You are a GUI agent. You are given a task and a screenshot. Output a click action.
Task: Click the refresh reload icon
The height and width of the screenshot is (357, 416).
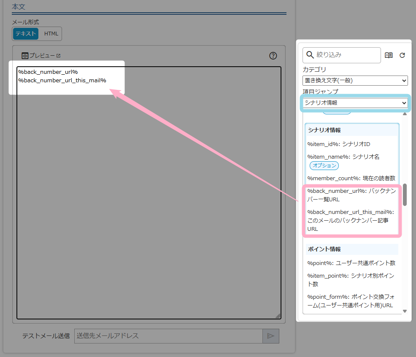pos(402,55)
